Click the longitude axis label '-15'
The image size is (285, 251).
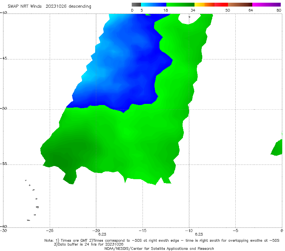tap(142, 231)
